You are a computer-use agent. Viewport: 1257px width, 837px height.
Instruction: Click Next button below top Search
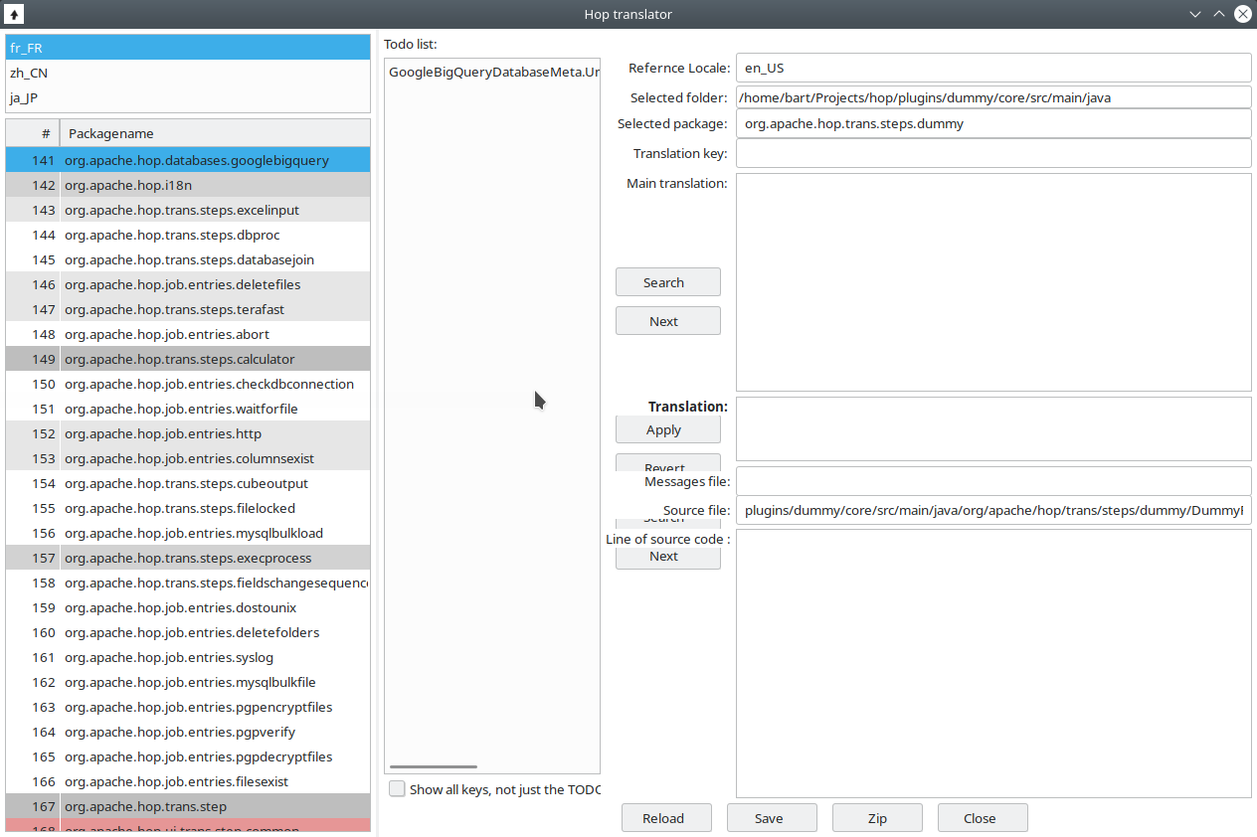[x=667, y=321]
